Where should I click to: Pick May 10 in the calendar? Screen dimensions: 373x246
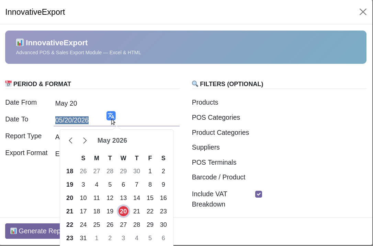coord(83,198)
